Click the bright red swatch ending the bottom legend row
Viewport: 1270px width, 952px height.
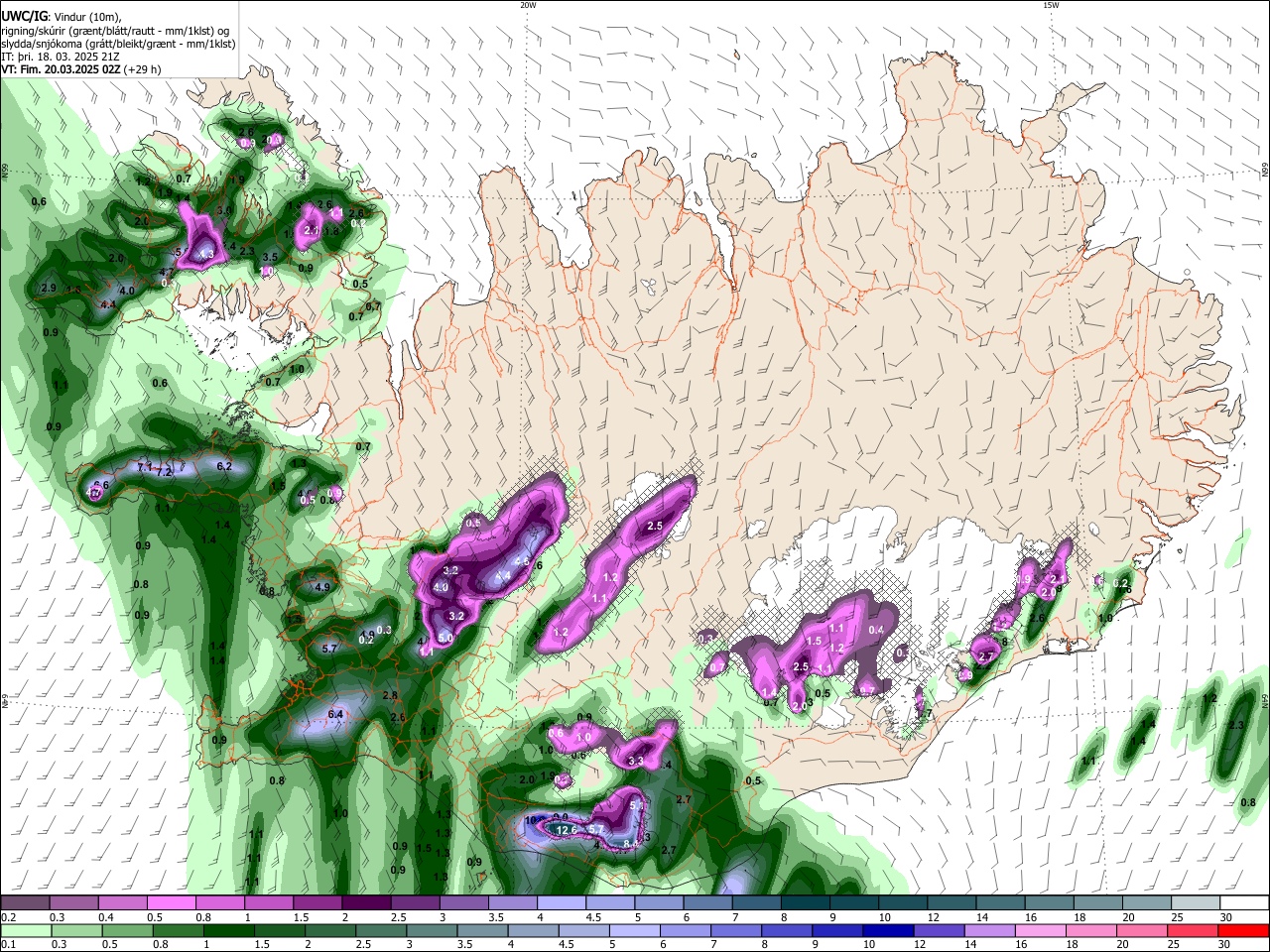click(x=1243, y=930)
